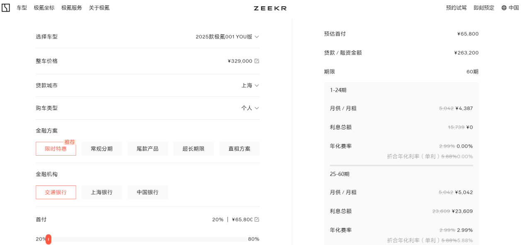Open the 极氪坐标 menu
The height and width of the screenshot is (245, 525).
44,7
